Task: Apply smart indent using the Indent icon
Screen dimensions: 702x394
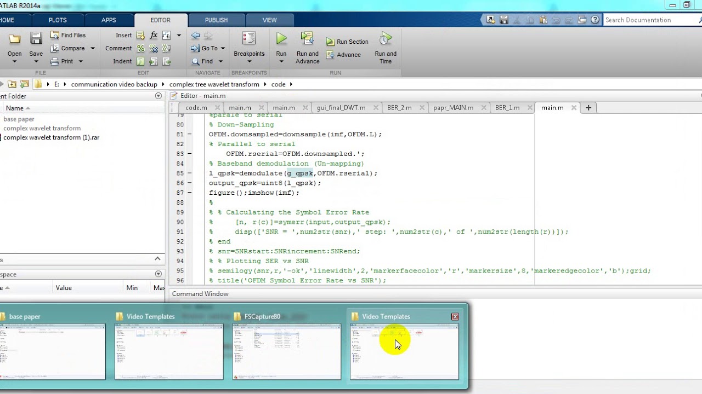Action: [140, 61]
